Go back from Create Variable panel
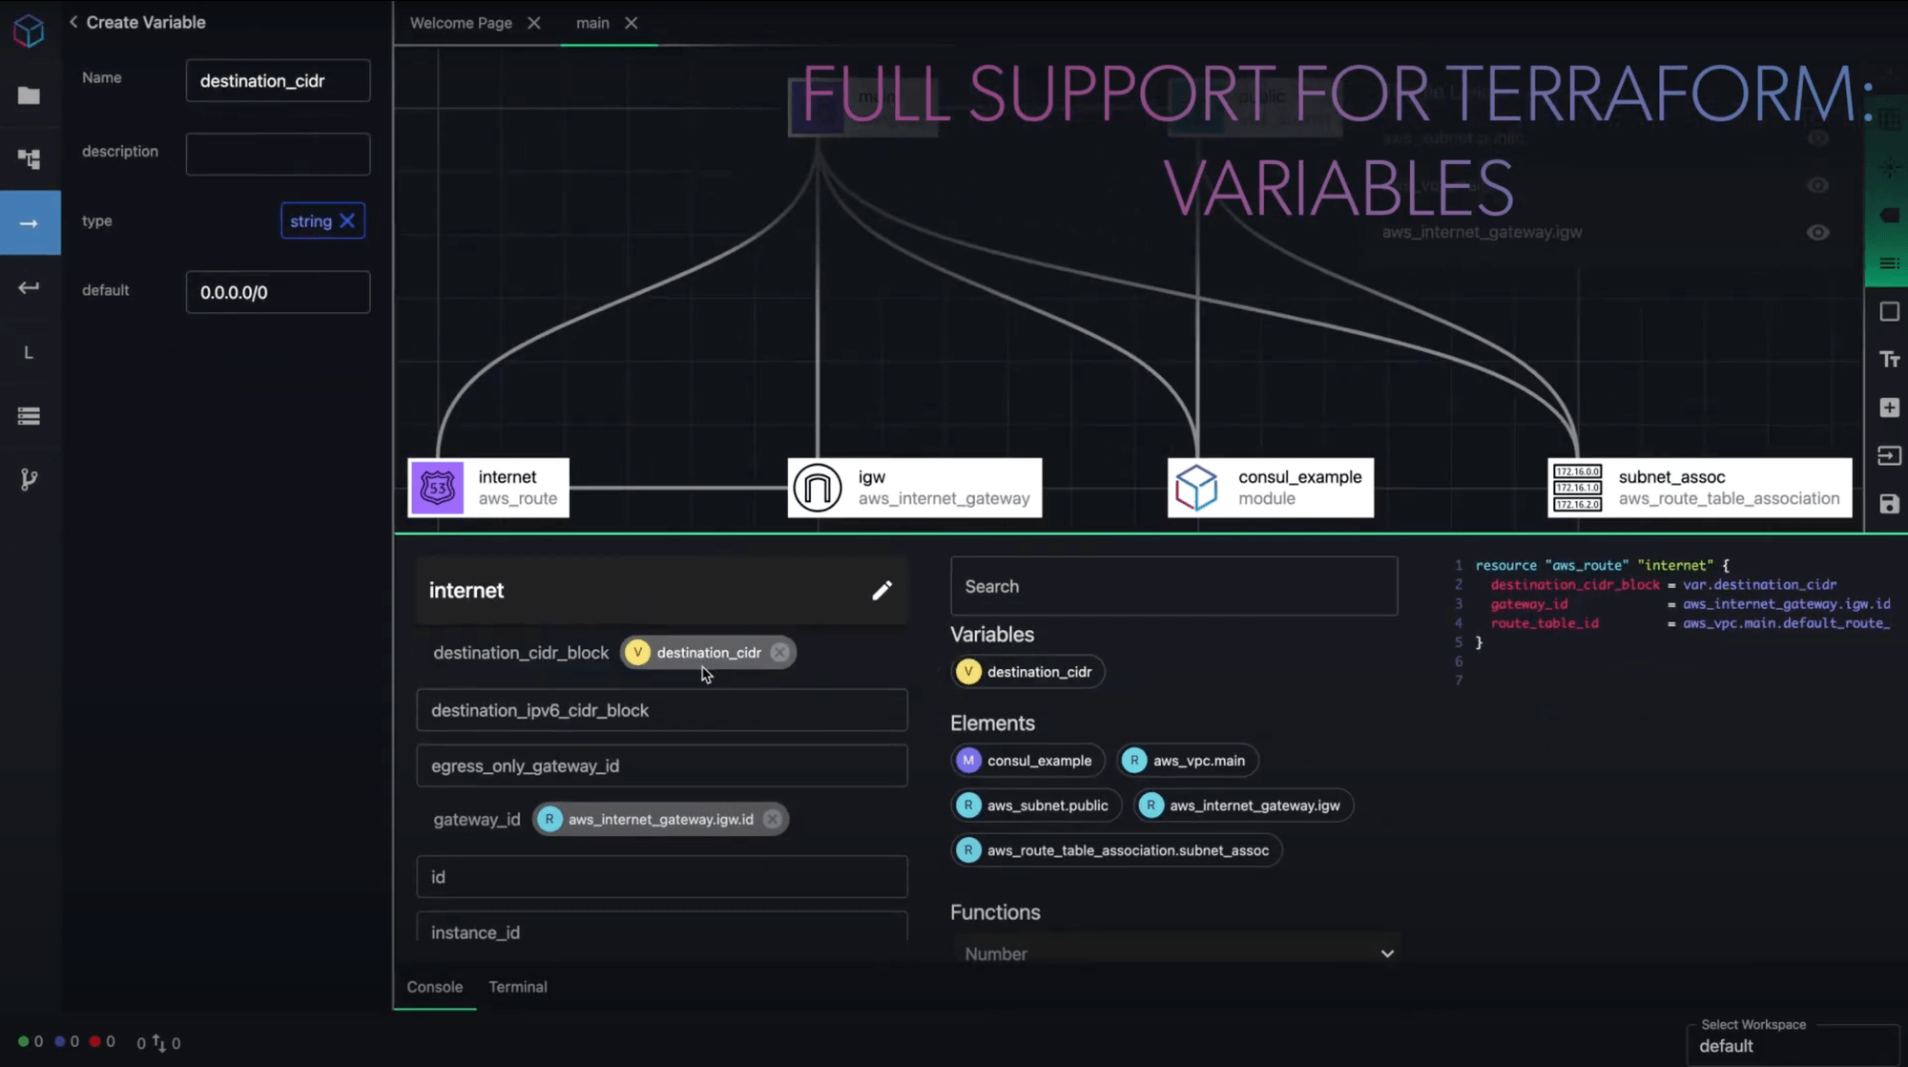This screenshot has height=1067, width=1908. coord(73,22)
